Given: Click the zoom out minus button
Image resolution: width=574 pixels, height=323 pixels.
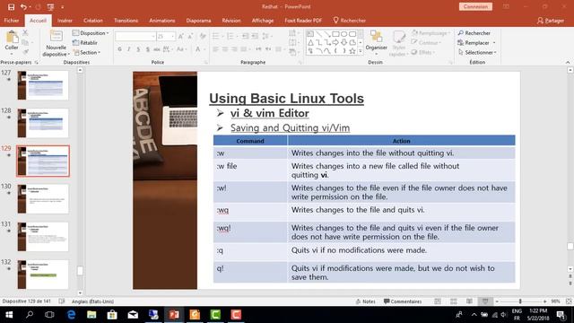Looking at the screenshot, I should coord(497,301).
